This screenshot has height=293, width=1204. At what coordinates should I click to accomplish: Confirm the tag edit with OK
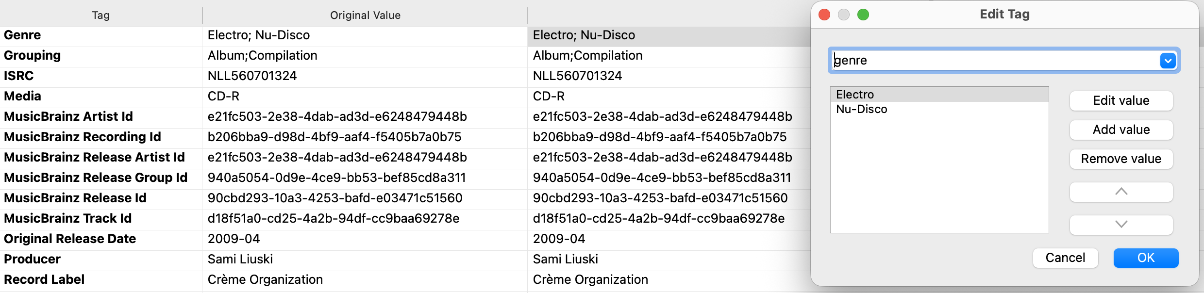1146,258
